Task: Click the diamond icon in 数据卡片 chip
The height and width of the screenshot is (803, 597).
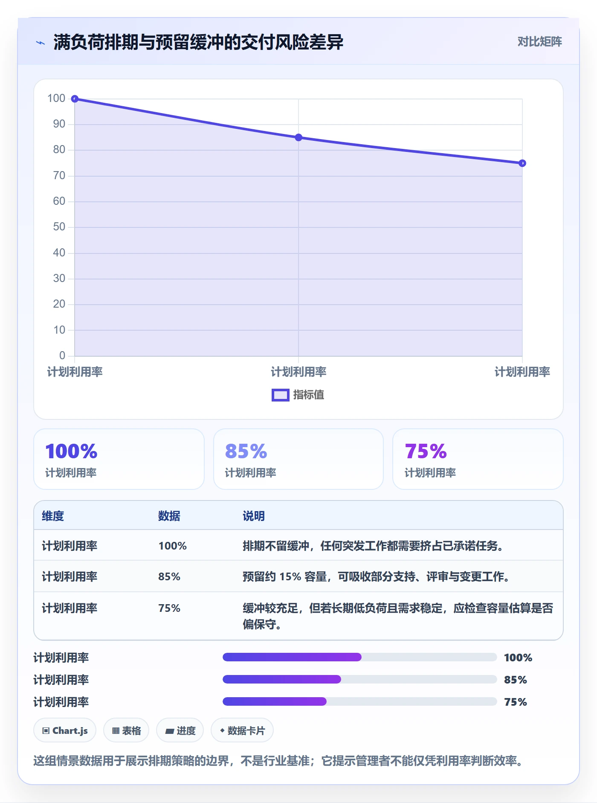Action: [x=222, y=730]
